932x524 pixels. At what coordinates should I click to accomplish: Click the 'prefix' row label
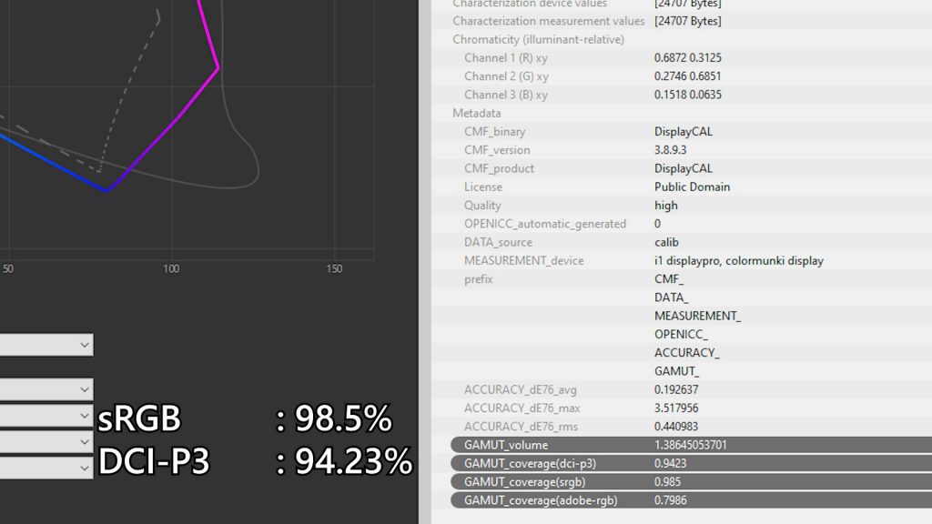pos(479,278)
